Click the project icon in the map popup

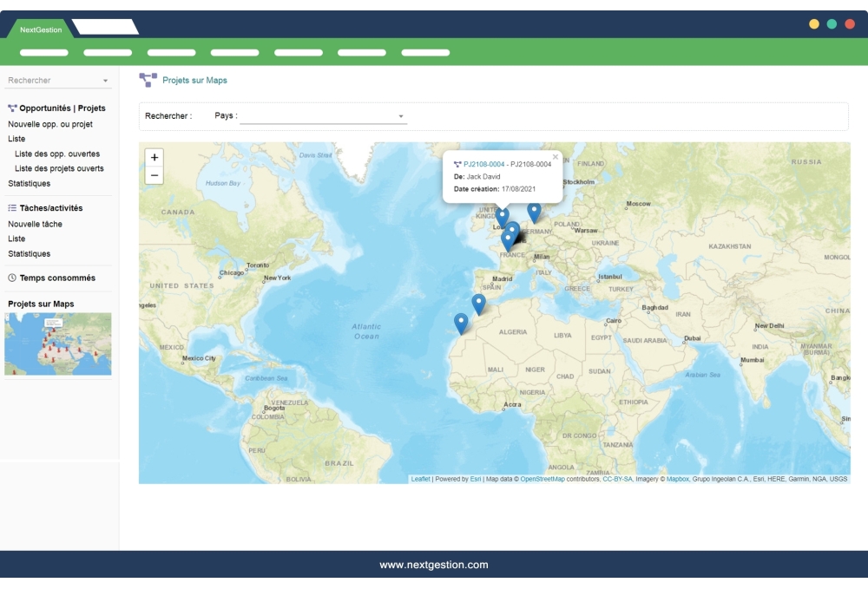[457, 163]
